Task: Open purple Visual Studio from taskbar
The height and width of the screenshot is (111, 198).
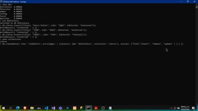Action: tap(53, 108)
